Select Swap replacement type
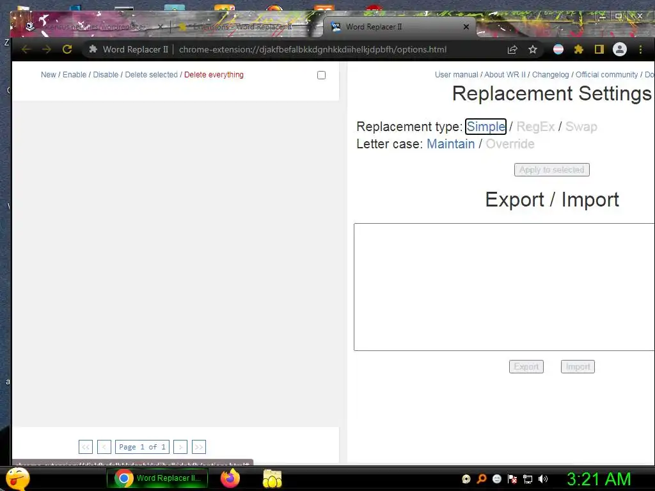 click(x=581, y=127)
